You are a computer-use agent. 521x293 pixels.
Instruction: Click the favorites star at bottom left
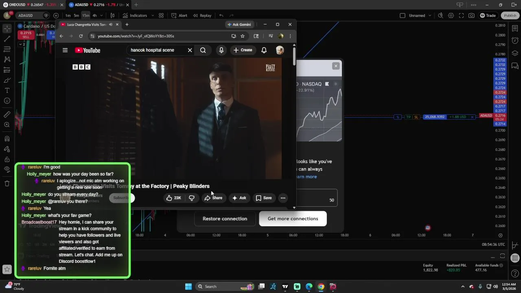tap(7, 269)
